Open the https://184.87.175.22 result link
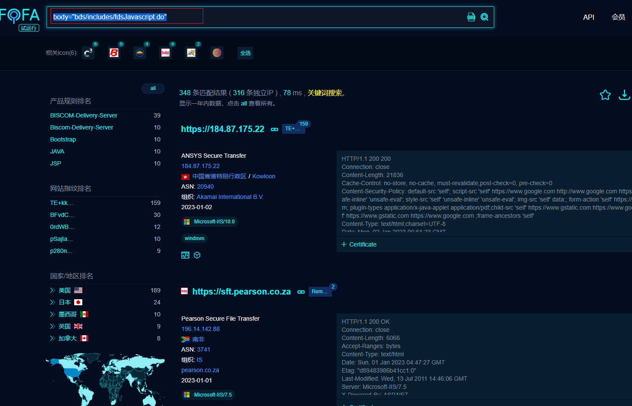Screen dimensions: 632x406 click(223, 129)
